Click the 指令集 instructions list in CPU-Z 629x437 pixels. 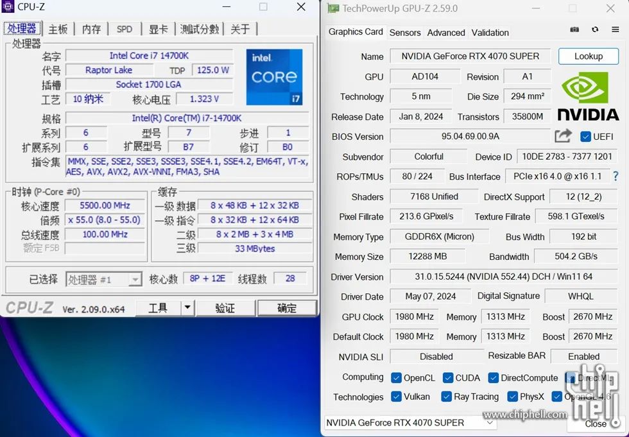pos(187,166)
